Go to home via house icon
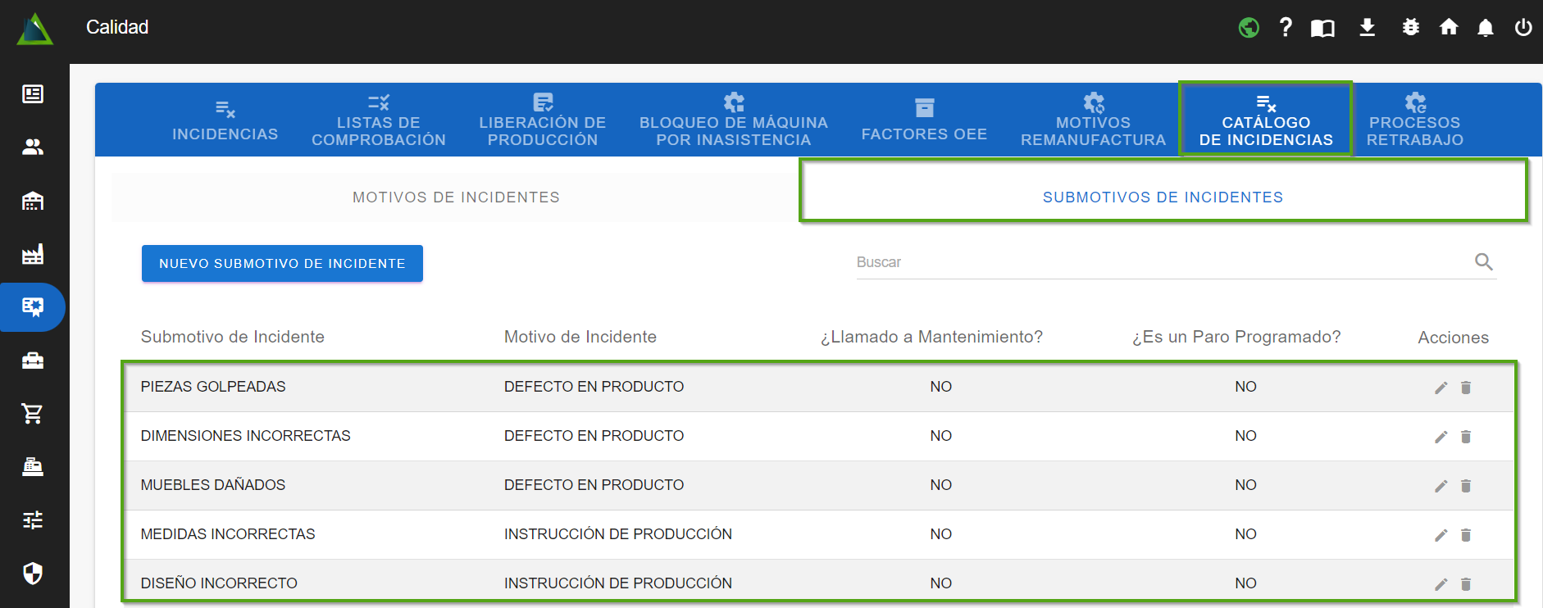This screenshot has width=1543, height=608. pos(1449,28)
